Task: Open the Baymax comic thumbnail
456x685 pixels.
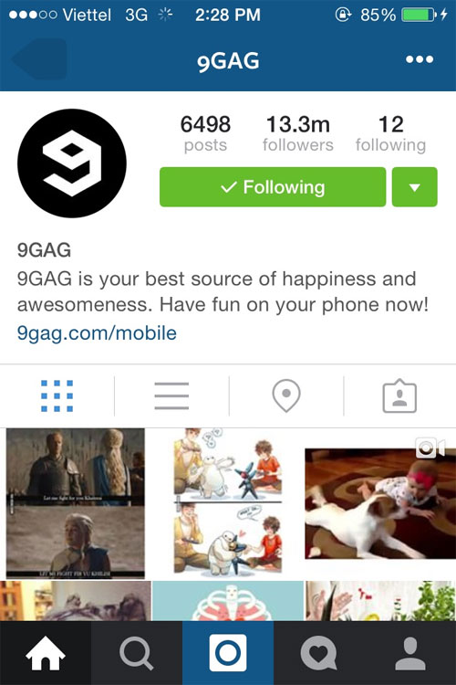Action: pos(228,501)
